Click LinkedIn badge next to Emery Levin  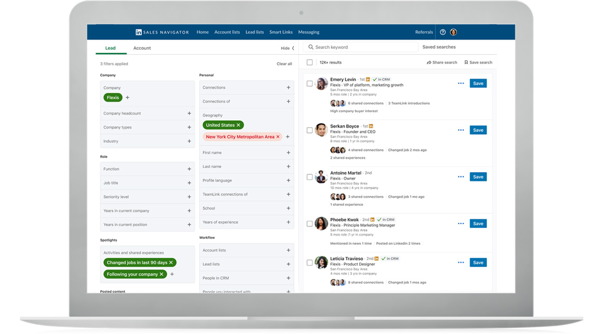pyautogui.click(x=368, y=80)
